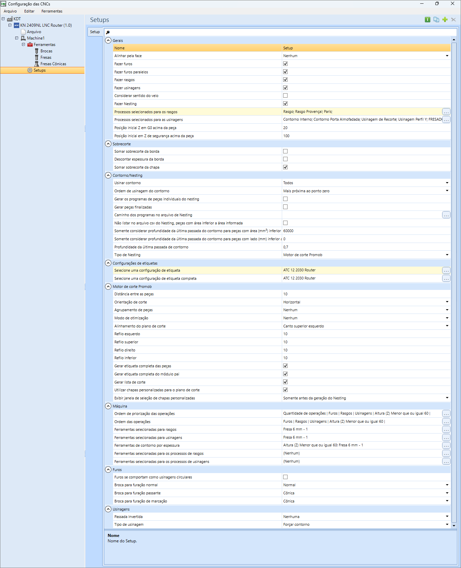Viewport: 461px width, 568px height.
Task: Enable Furos se comportam como usinagens circulares
Action: click(x=285, y=477)
